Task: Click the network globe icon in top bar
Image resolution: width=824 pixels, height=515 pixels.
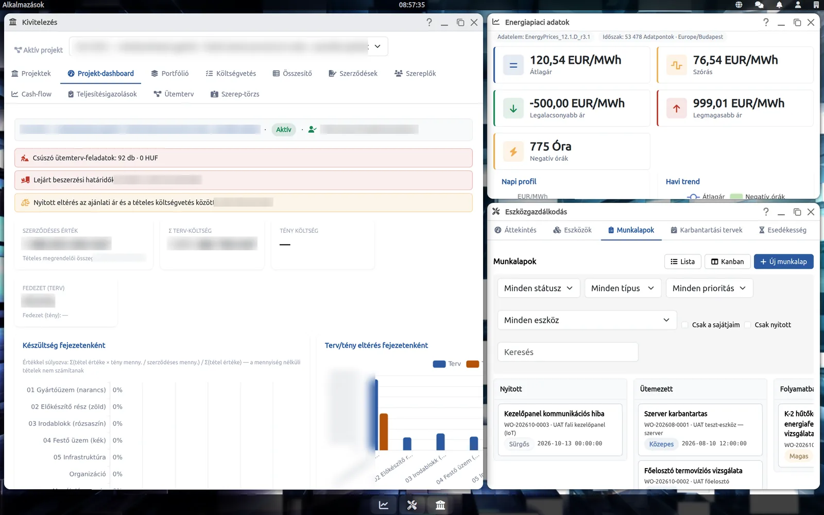Action: (x=739, y=5)
